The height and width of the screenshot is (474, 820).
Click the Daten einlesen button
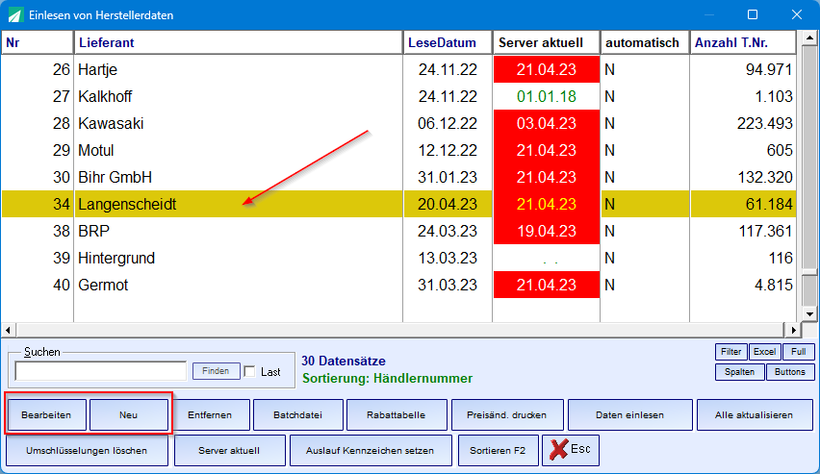tap(630, 415)
